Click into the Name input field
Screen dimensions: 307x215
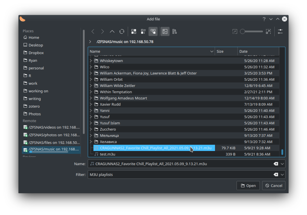pyautogui.click(x=186, y=164)
